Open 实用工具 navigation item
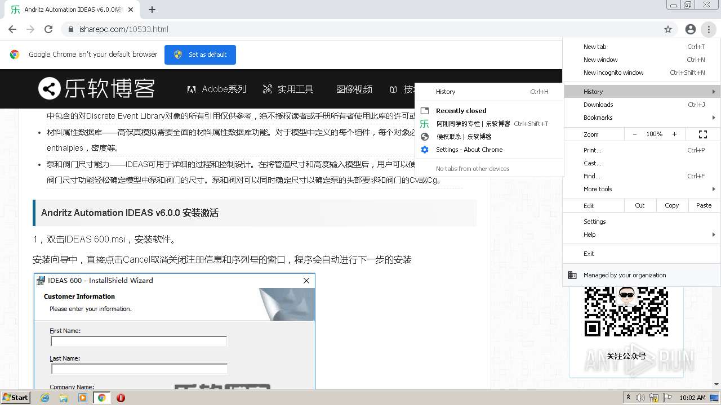721x405 pixels. tap(288, 89)
